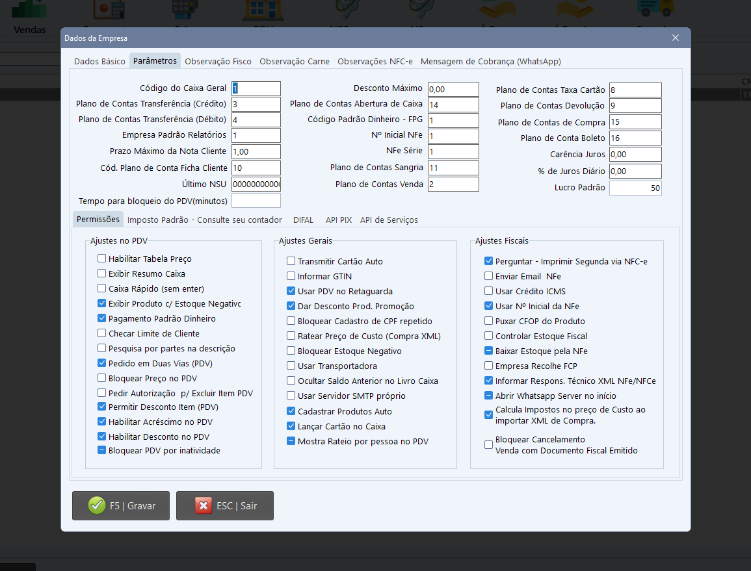Click the Tempo para bloqueio do PDV field
This screenshot has width=751, height=571.
coord(256,201)
